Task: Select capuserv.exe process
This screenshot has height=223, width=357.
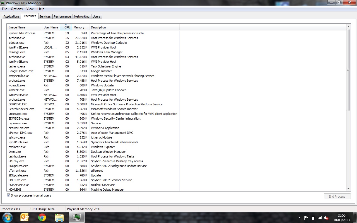Action: [93, 123]
